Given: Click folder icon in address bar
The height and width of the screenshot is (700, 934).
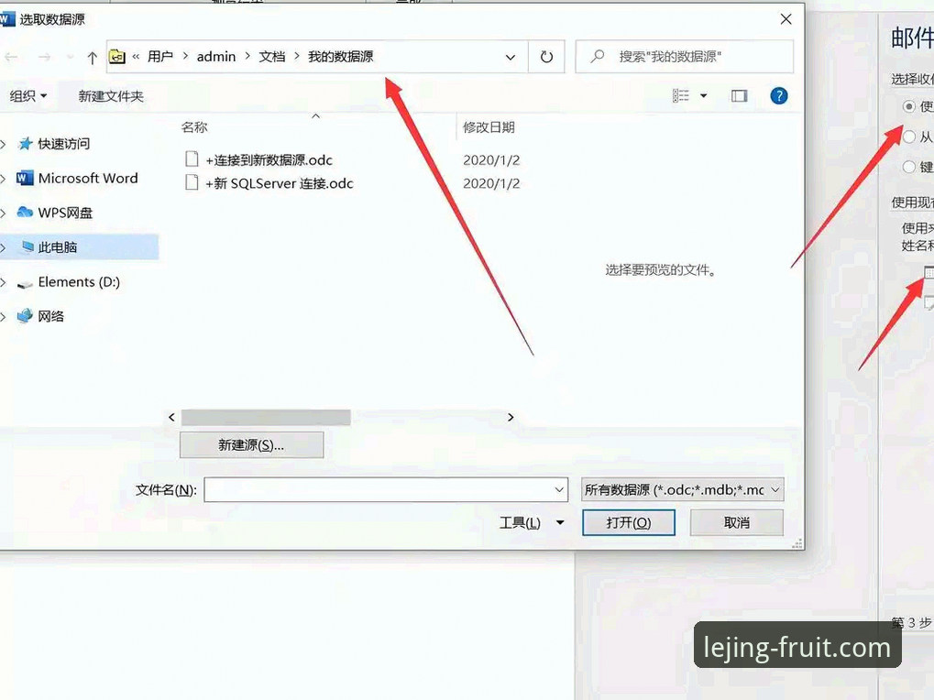Looking at the screenshot, I should pyautogui.click(x=117, y=57).
